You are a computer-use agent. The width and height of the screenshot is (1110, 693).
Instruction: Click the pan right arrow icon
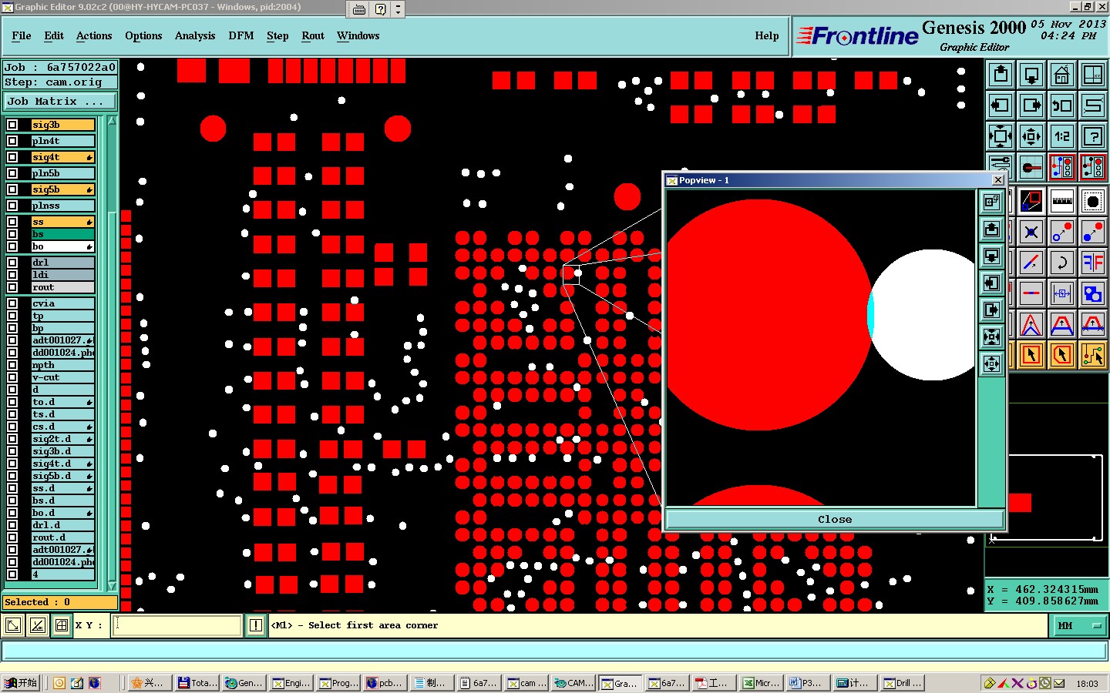tap(1031, 105)
